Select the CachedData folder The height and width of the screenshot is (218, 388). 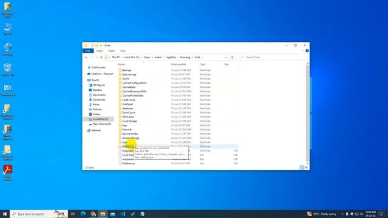(129, 87)
